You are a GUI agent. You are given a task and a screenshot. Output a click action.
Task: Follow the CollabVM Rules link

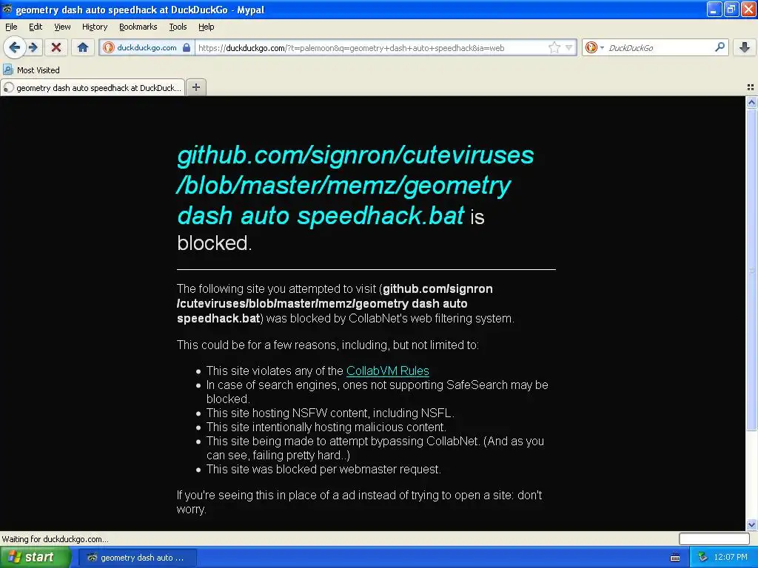pos(388,371)
